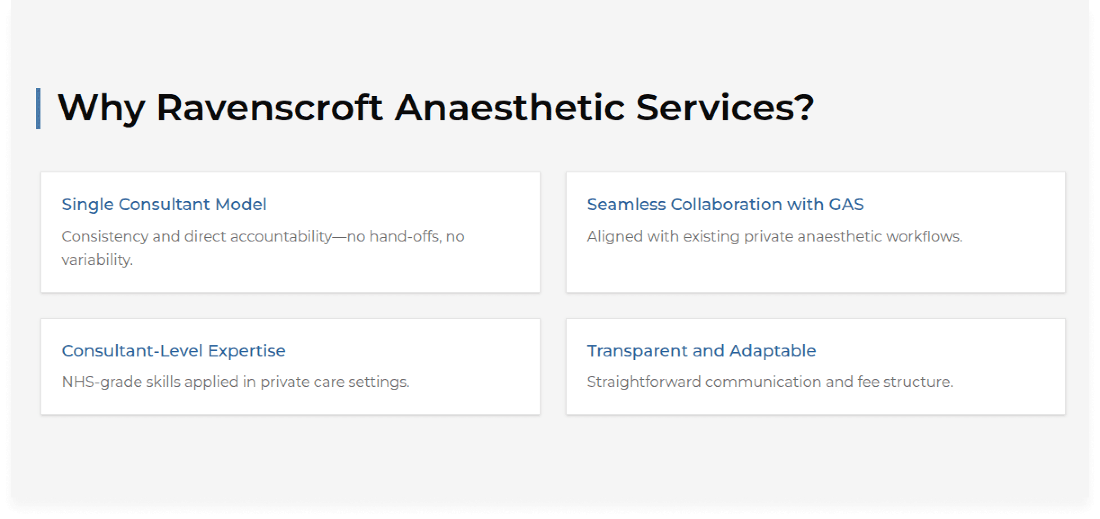Click the "GAS" acronym in the card title
Image resolution: width=1100 pixels, height=519 pixels.
click(x=846, y=205)
